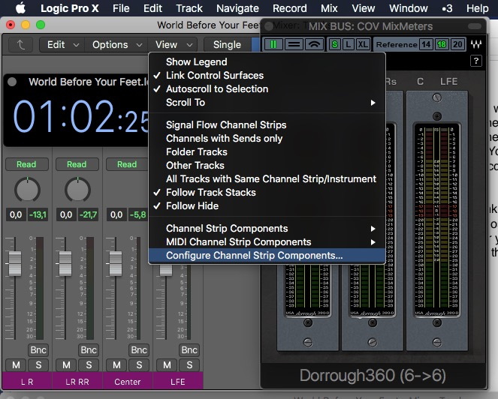Mute the L R channel

pyautogui.click(x=16, y=365)
